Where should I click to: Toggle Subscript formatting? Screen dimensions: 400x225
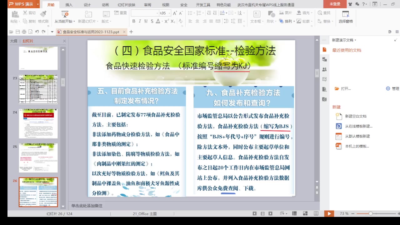[173, 21]
